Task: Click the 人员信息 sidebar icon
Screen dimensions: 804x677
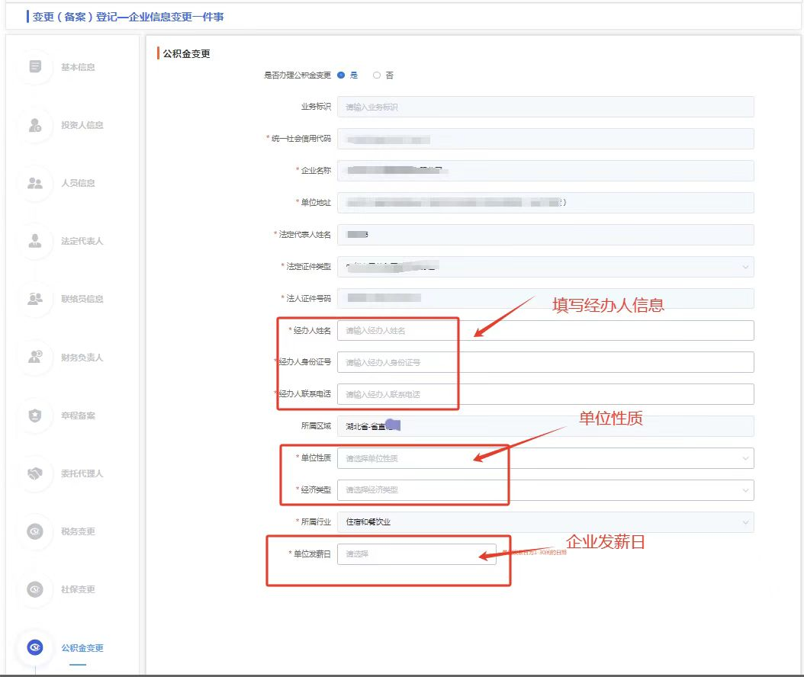Action: point(35,183)
